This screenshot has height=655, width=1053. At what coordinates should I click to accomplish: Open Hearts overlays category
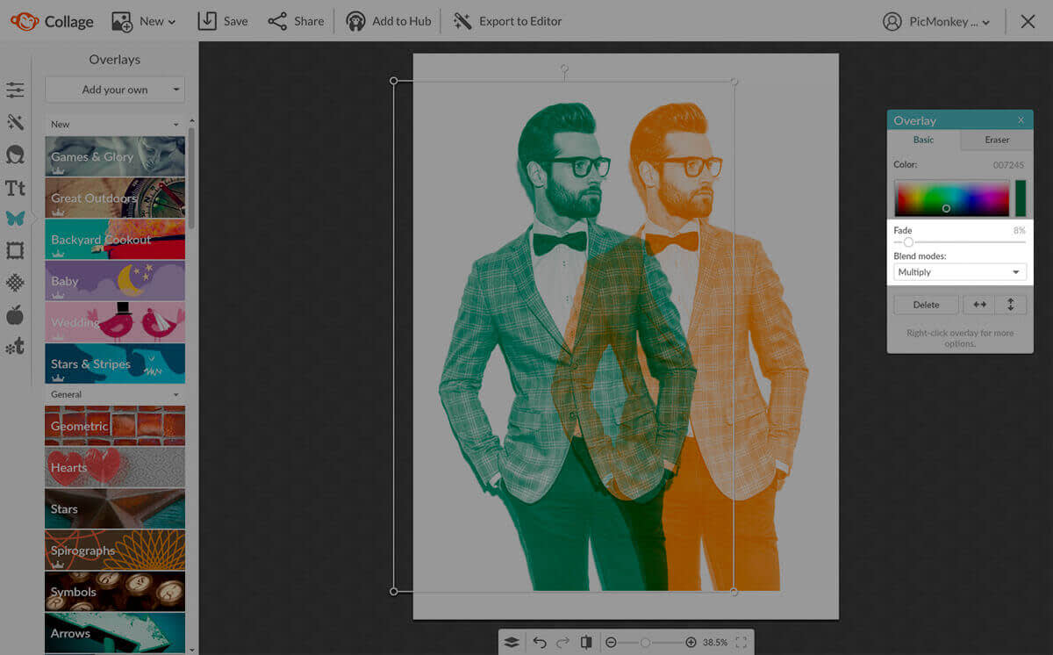115,467
